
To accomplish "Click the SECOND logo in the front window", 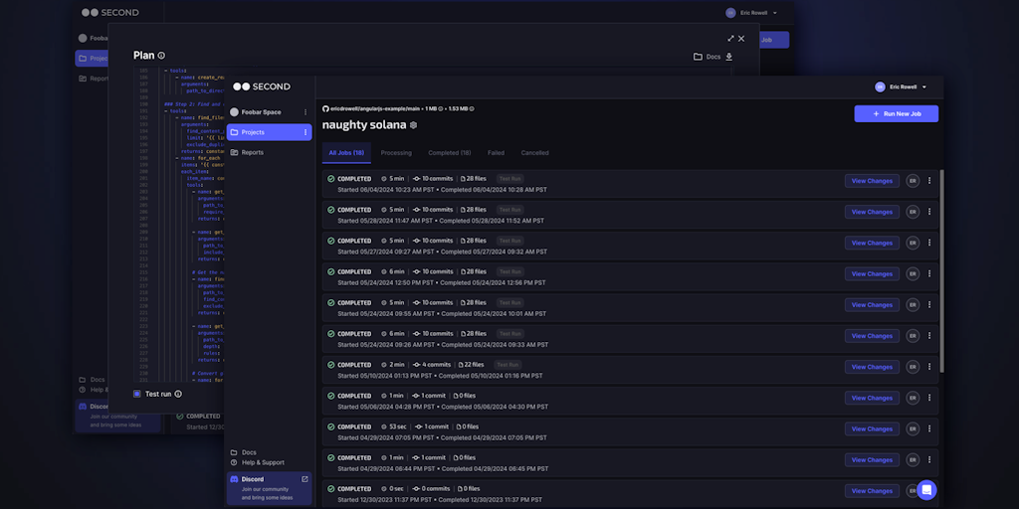I will 262,86.
